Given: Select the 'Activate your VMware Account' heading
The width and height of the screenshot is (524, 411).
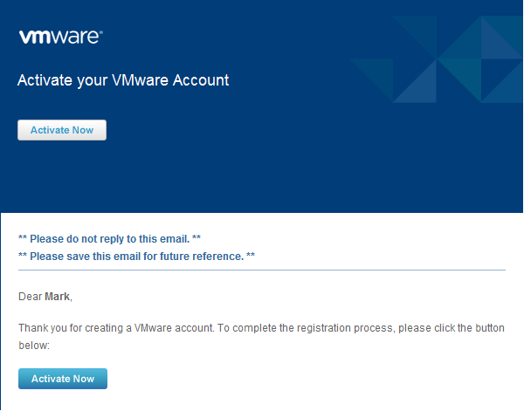Looking at the screenshot, I should click(x=123, y=80).
